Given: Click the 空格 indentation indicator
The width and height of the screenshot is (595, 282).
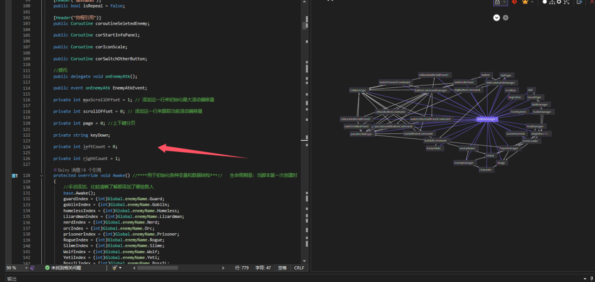Looking at the screenshot, I should click(x=282, y=268).
